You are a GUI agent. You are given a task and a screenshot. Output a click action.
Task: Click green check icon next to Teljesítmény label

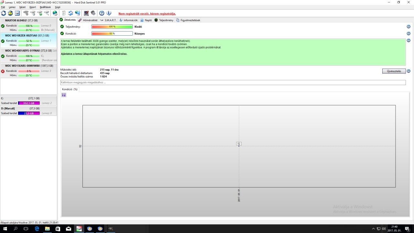[62, 27]
